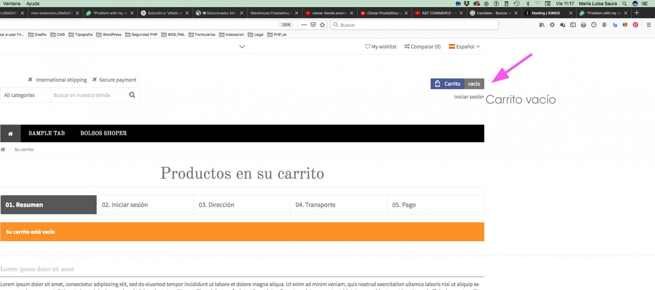Screen dimensions: 655x290
Task: Open Time Machine menu bar icon
Action: coord(517,3)
